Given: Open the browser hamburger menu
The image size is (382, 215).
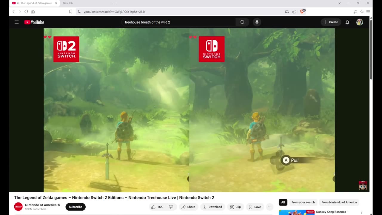Looking at the screenshot, I should click(x=368, y=12).
